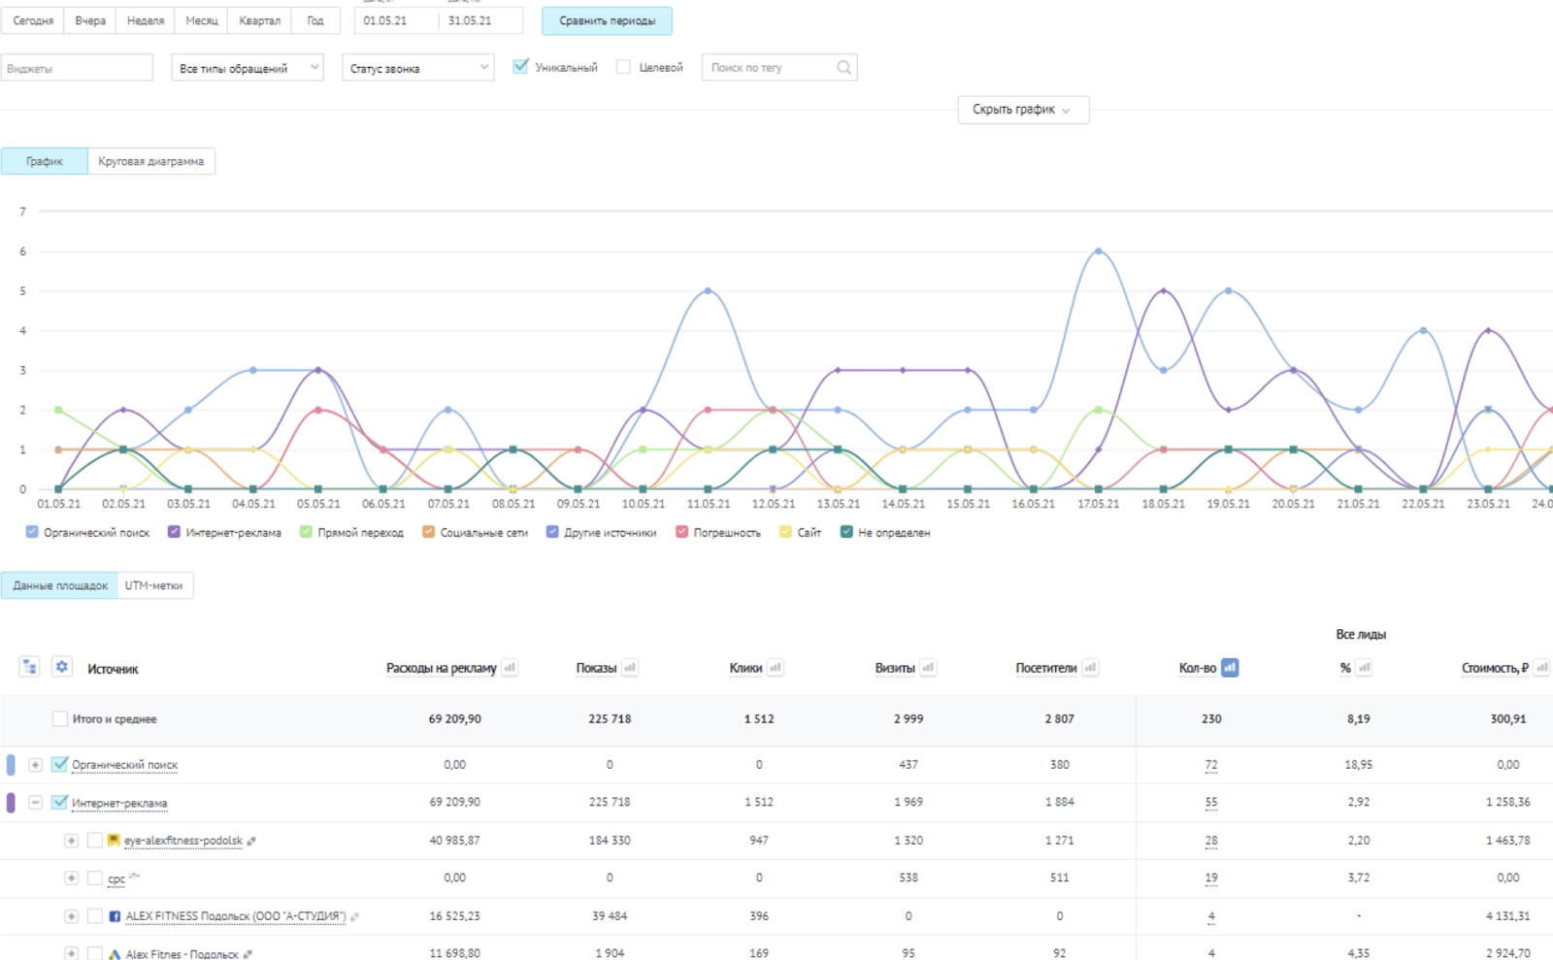The height and width of the screenshot is (960, 1553).
Task: Click 'Сравнить периоды' button
Action: pyautogui.click(x=607, y=20)
